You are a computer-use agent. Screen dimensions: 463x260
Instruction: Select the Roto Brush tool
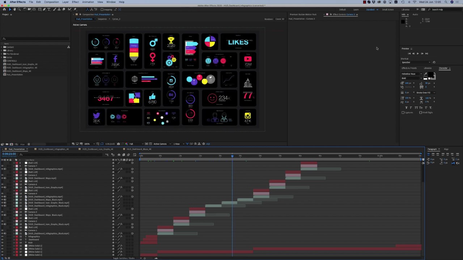click(69, 9)
